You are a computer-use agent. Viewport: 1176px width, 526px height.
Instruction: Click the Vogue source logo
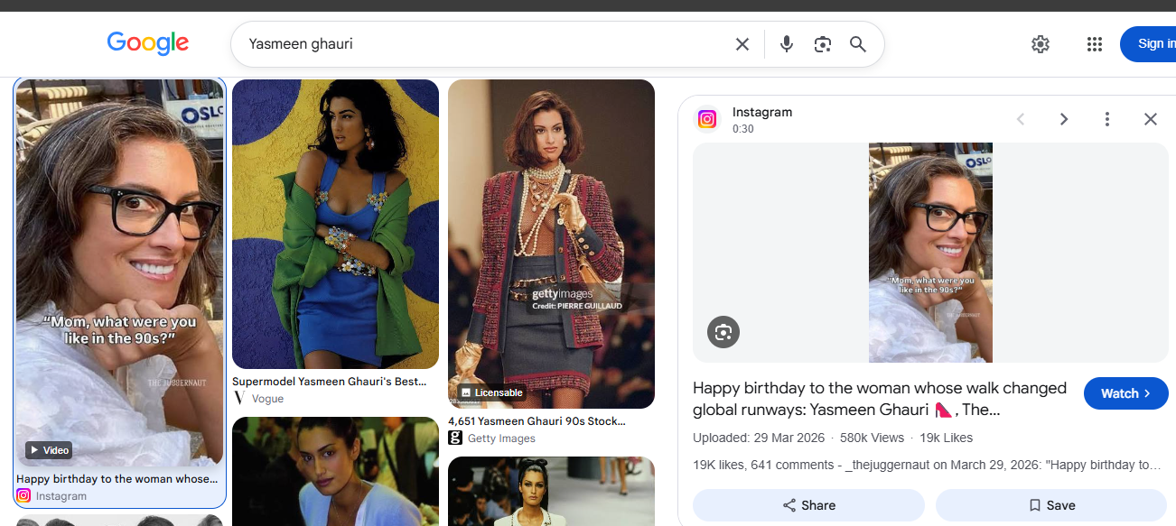click(239, 398)
